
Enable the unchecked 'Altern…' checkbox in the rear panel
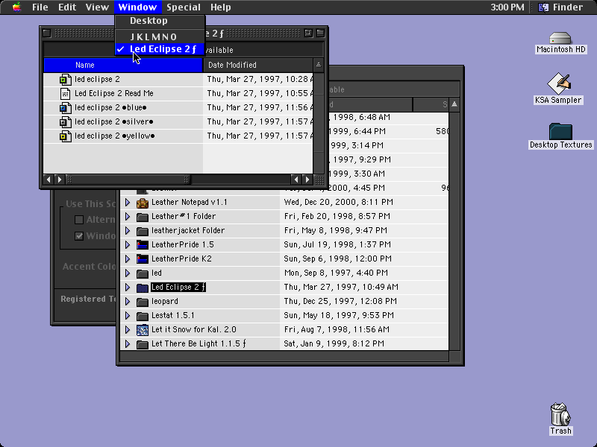79,220
